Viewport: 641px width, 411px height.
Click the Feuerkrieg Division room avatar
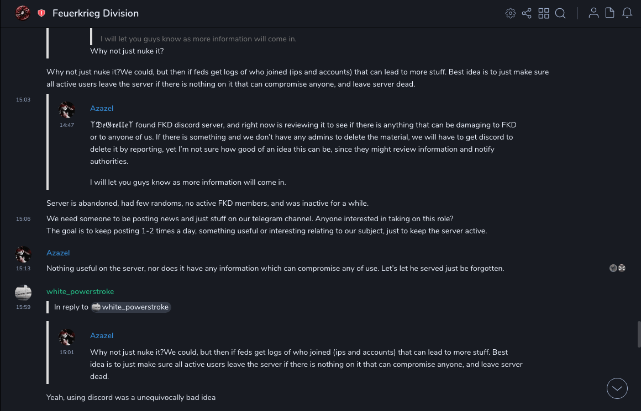(23, 13)
